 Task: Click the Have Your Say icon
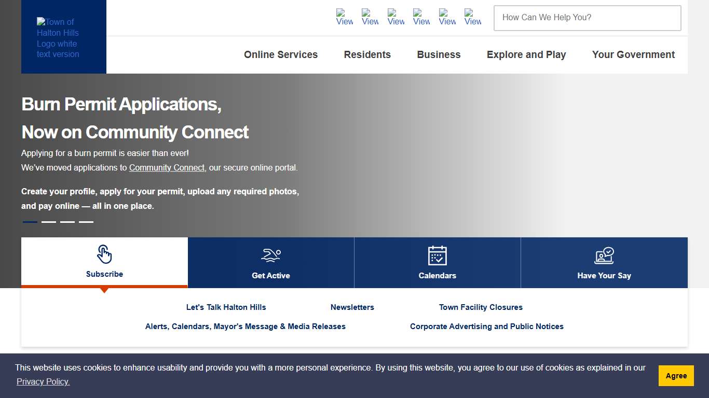(604, 255)
